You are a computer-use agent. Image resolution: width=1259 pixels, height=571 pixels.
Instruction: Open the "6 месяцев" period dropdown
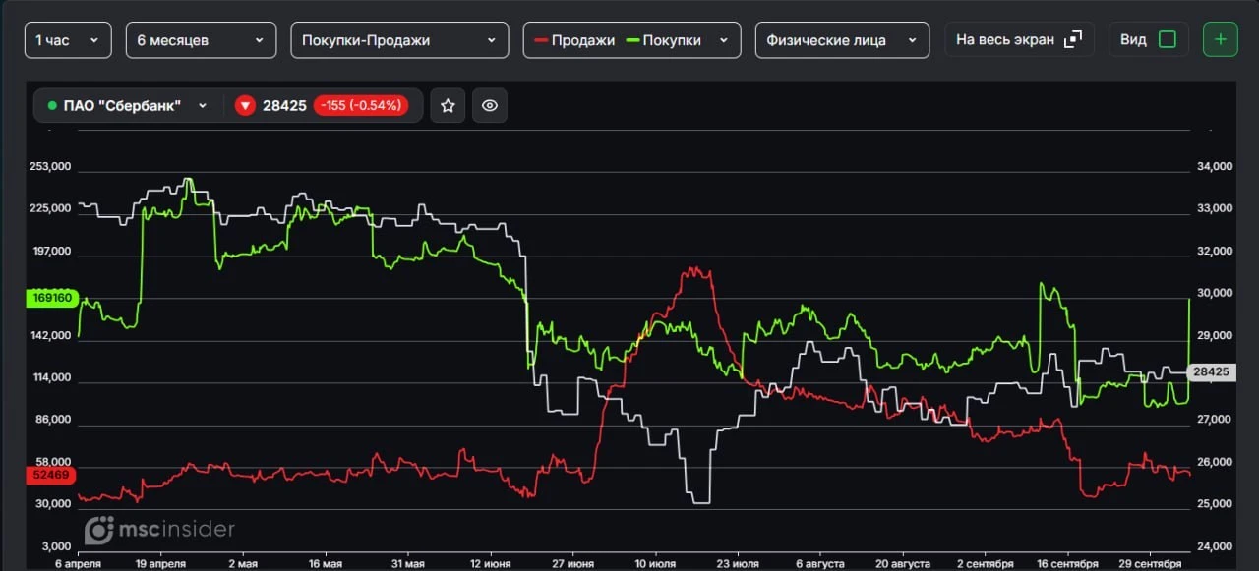(201, 40)
